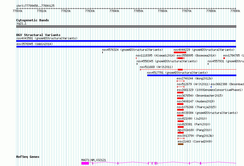Image resolution: width=244 pixels, height=166 pixels.
Task: Click the red nsv821080 variant bar
Action: tap(181, 121)
